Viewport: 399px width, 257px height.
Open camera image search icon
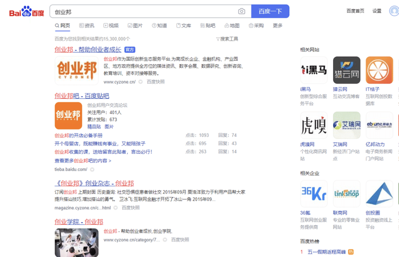[241, 11]
